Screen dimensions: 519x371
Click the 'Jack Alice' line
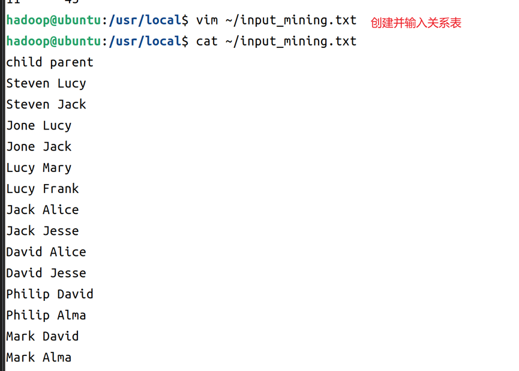point(43,210)
